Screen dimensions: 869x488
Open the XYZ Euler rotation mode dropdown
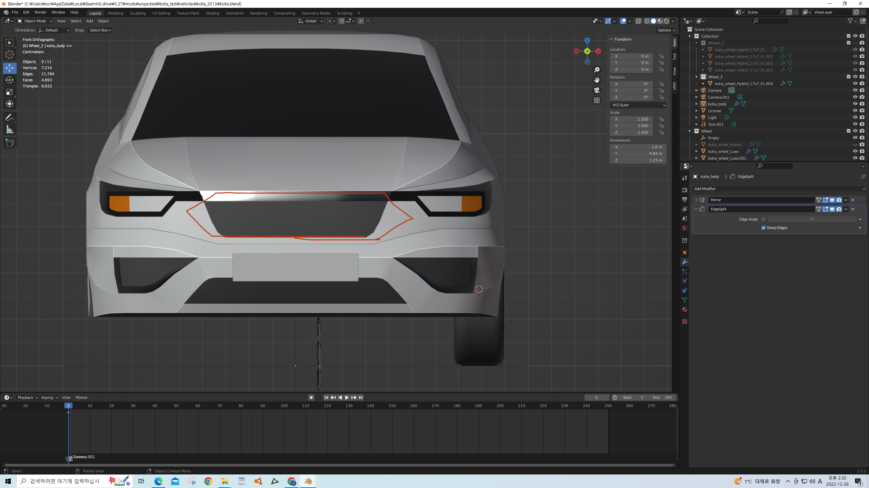(x=638, y=105)
